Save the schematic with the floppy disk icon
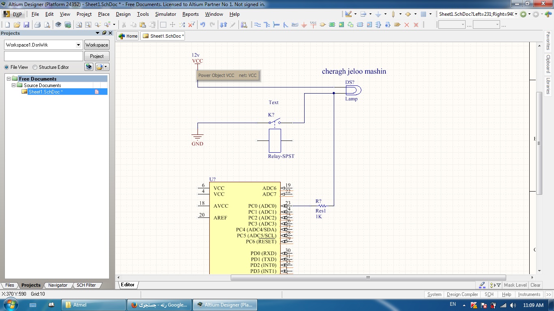 [26, 25]
